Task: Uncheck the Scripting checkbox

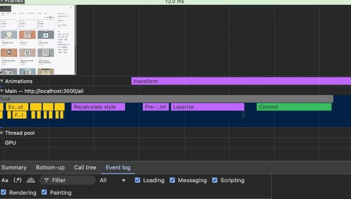Action: (215, 180)
